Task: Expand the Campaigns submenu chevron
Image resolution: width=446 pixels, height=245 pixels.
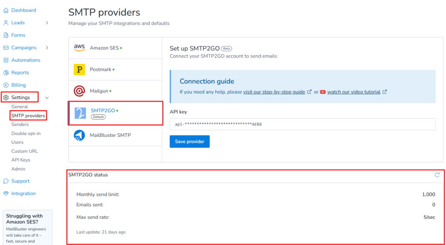Action: coord(47,48)
